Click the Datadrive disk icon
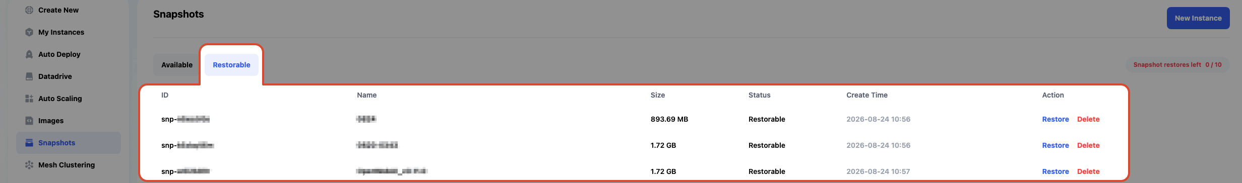This screenshot has height=183, width=1242. pos(29,76)
